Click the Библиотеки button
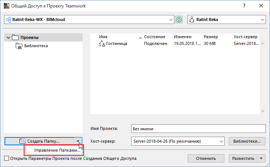270x167 pixels. coord(247,141)
